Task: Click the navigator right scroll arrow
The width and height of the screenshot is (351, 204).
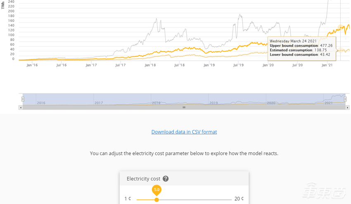Action: (347, 108)
